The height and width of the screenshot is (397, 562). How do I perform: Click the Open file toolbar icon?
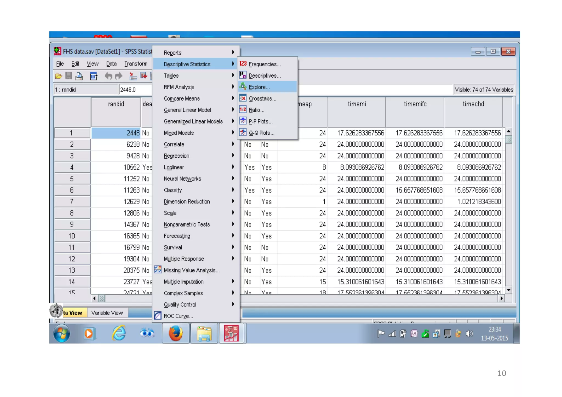point(58,76)
